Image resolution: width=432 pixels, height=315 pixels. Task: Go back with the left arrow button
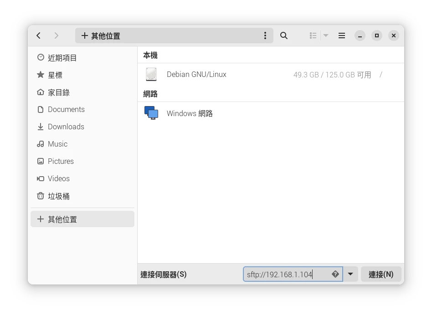click(39, 36)
